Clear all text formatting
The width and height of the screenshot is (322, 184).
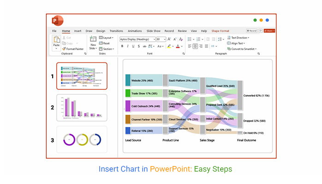181,39
